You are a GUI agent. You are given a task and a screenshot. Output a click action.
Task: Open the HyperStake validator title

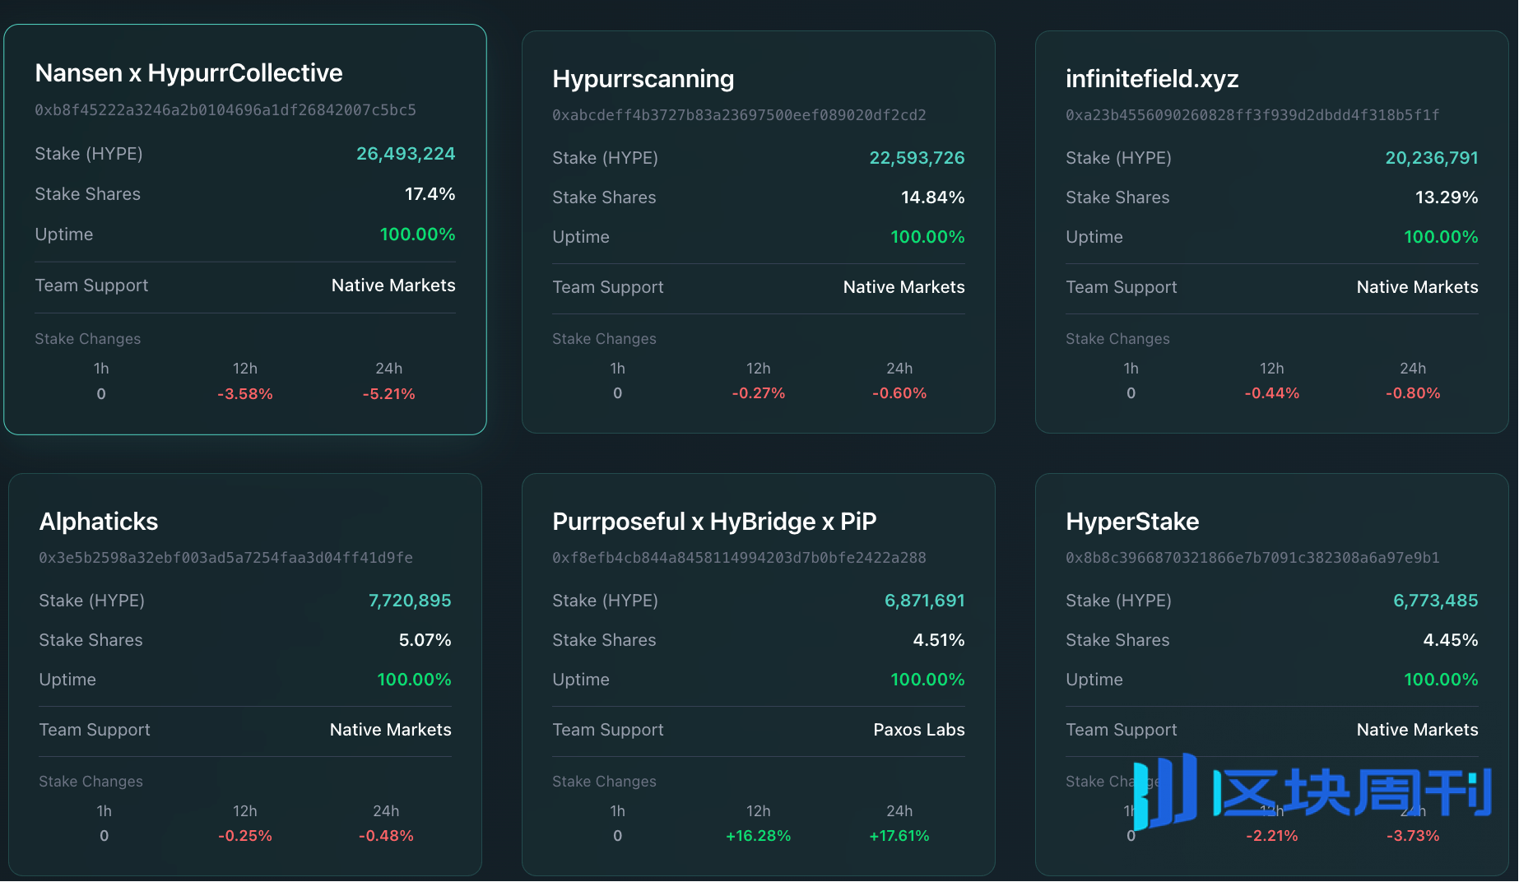click(x=1132, y=522)
